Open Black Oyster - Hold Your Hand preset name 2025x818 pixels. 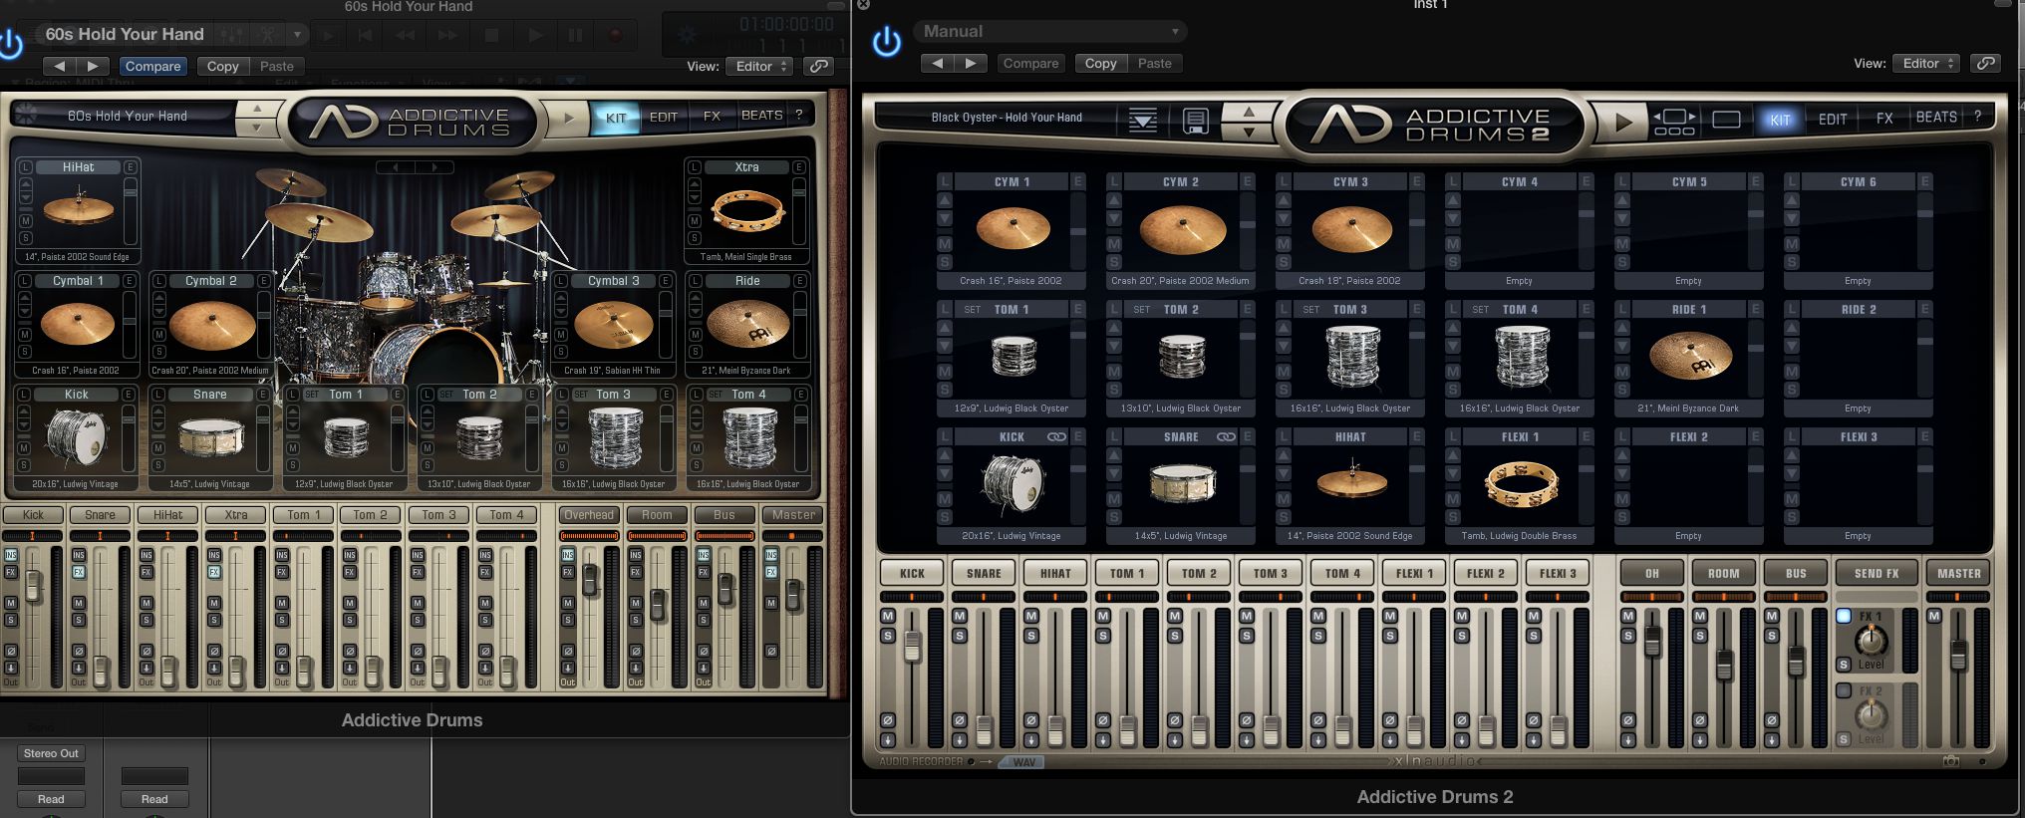click(1007, 118)
